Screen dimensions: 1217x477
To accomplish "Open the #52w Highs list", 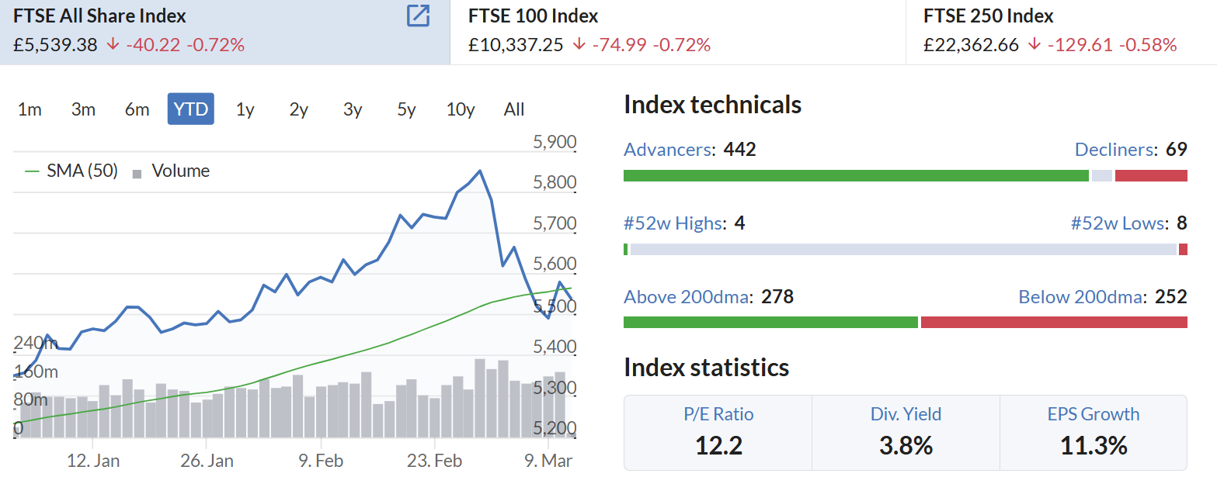I will pyautogui.click(x=674, y=223).
